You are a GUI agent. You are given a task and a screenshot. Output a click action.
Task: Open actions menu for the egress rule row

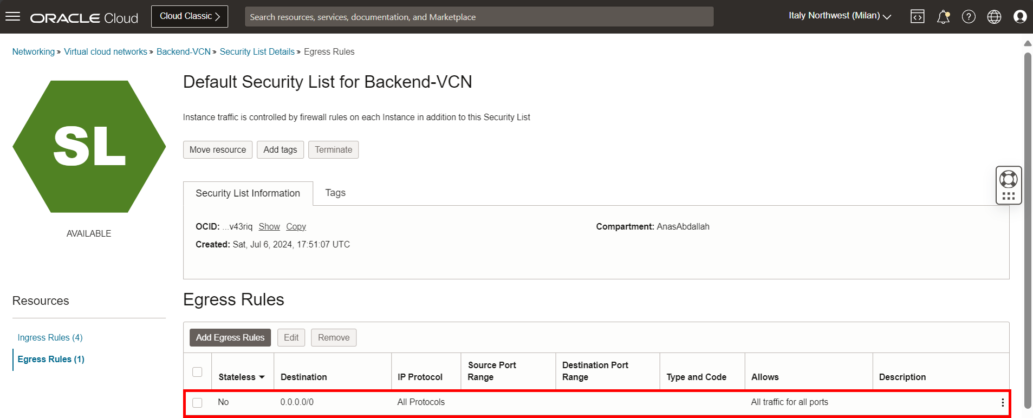click(1003, 402)
